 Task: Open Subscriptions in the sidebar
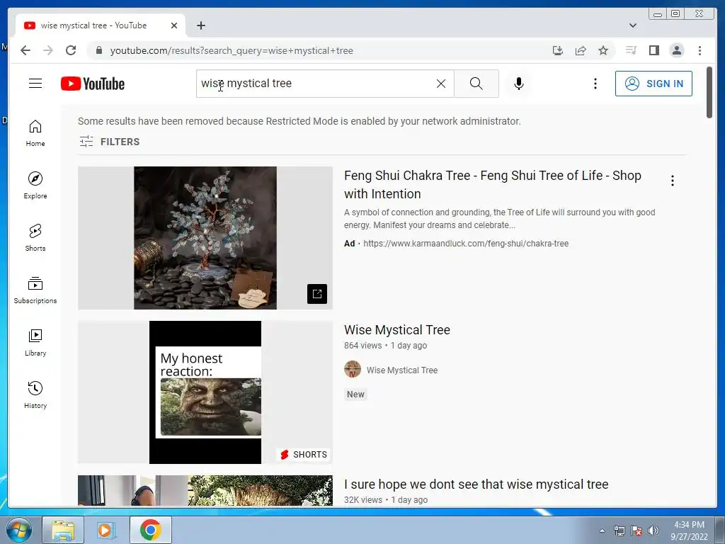point(35,290)
